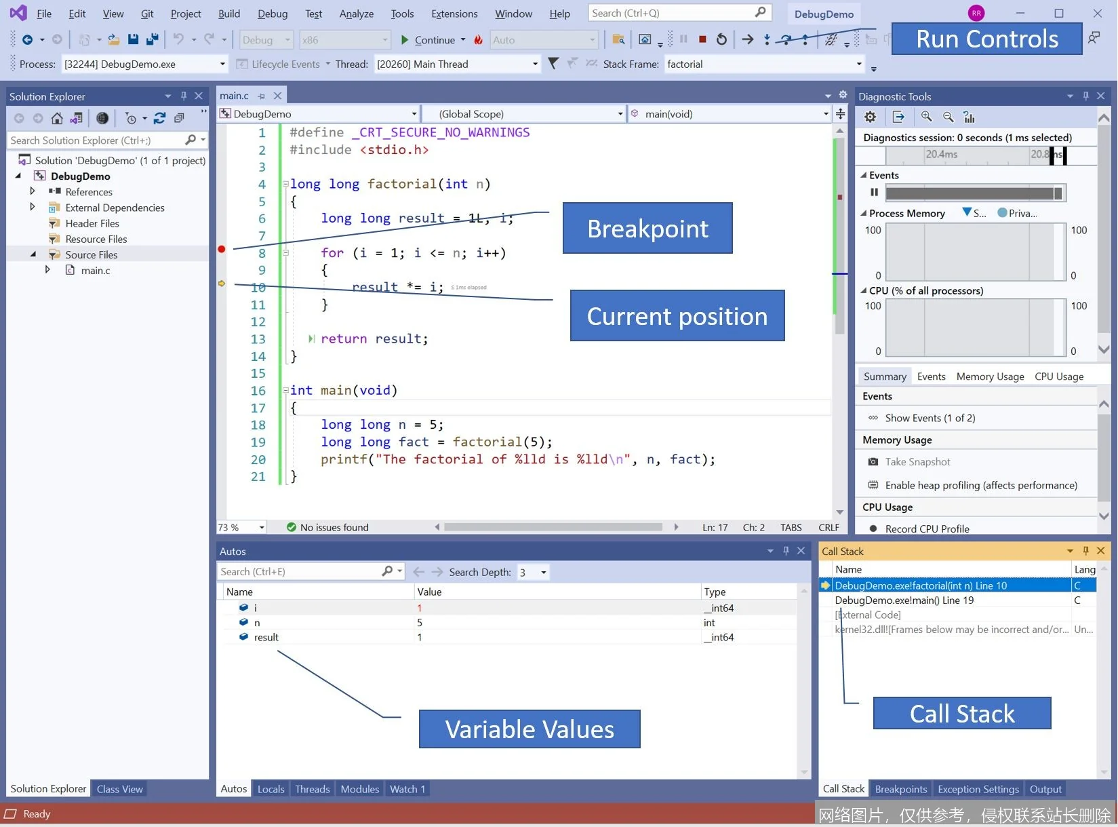Screen dimensions: 1118x827
Task: Open the DebugDemo project scope dropdown
Action: [x=414, y=114]
